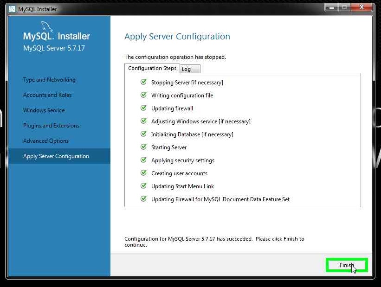Open Windows Service step in sidebar
The height and width of the screenshot is (287, 381).
coord(44,110)
